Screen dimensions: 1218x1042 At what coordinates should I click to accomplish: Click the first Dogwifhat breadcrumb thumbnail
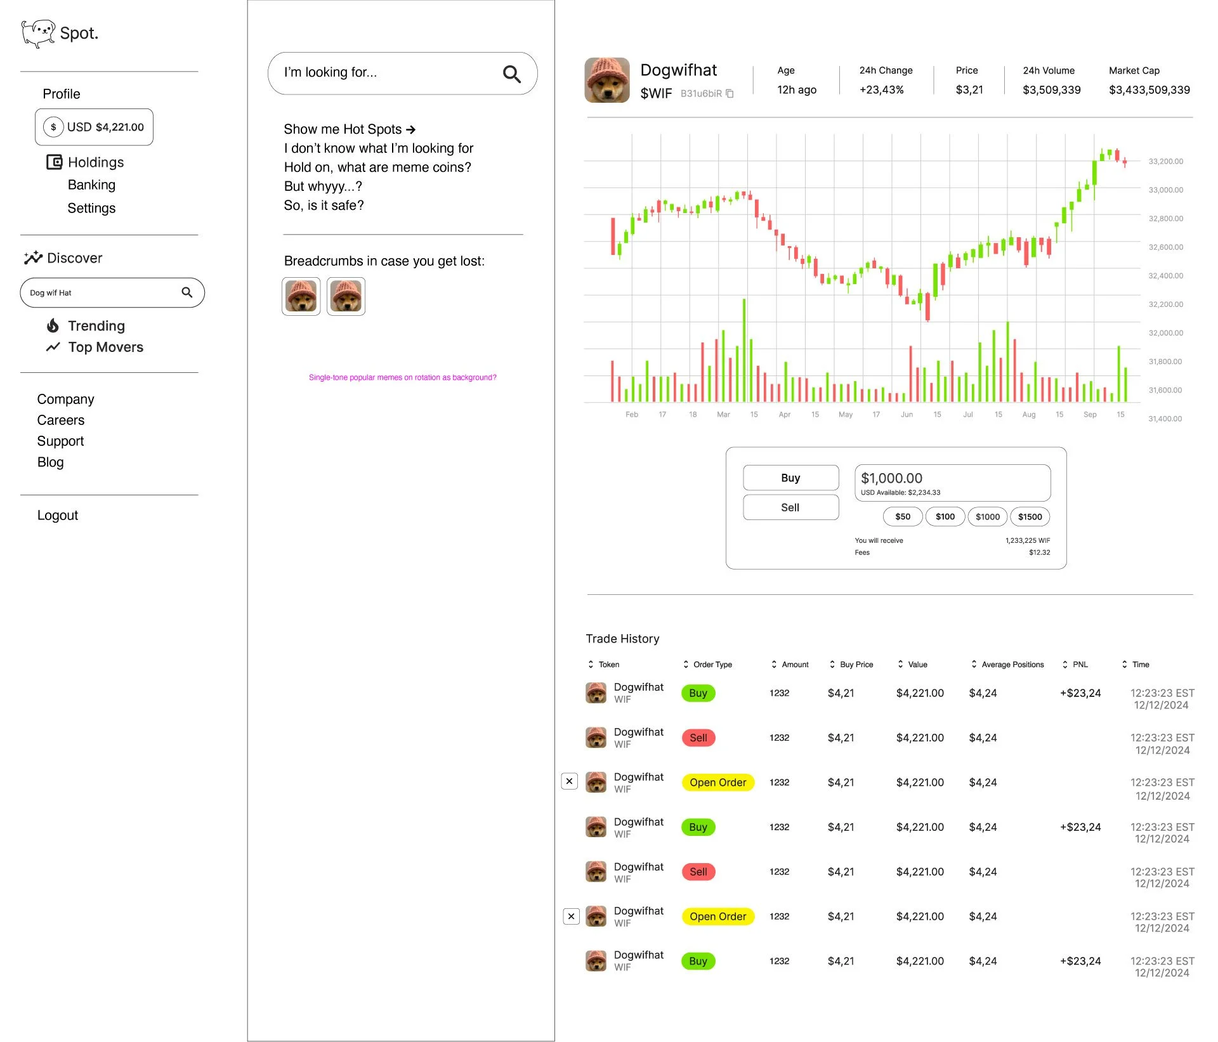(x=301, y=296)
